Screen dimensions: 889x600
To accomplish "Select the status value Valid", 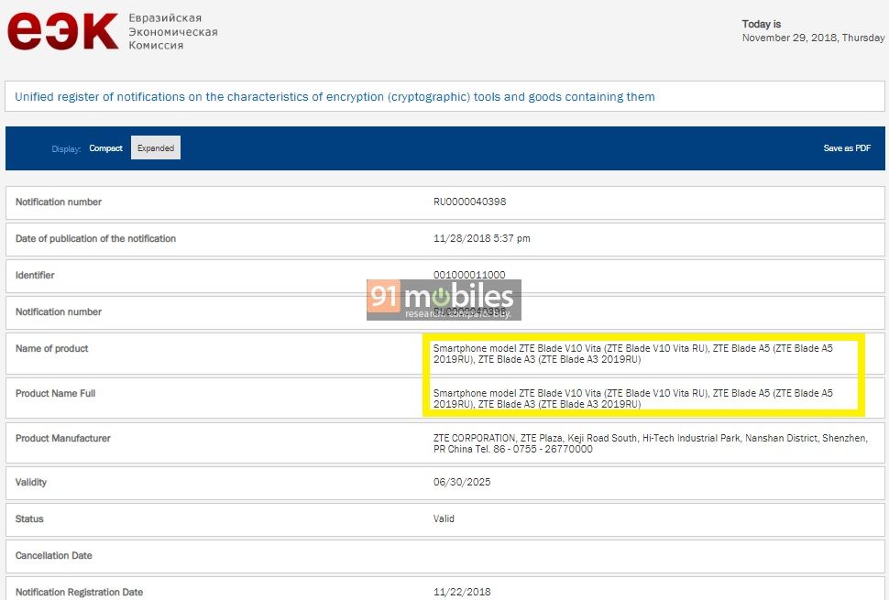I will tap(444, 518).
